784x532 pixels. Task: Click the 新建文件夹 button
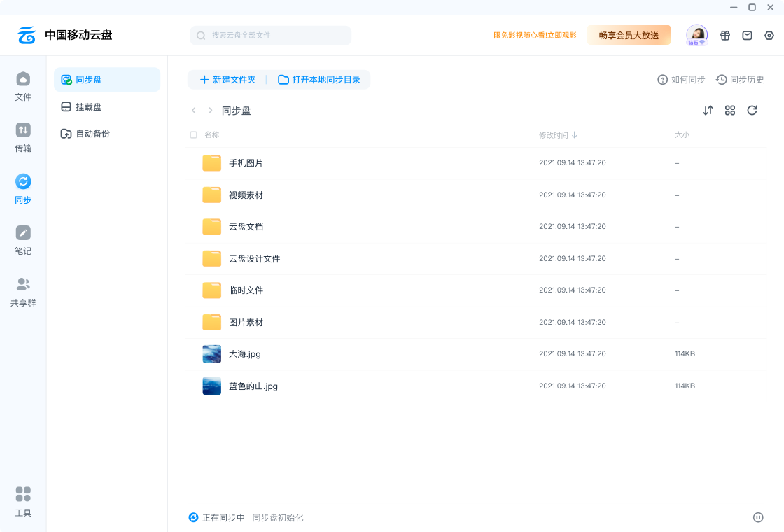coord(228,80)
